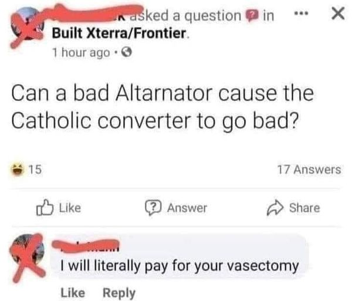Click the thumbs-up Like icon
This screenshot has width=352, height=301.
coord(45,208)
